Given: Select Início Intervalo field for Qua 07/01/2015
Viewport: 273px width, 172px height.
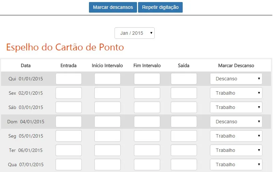Looking at the screenshot, I should pos(107,165).
